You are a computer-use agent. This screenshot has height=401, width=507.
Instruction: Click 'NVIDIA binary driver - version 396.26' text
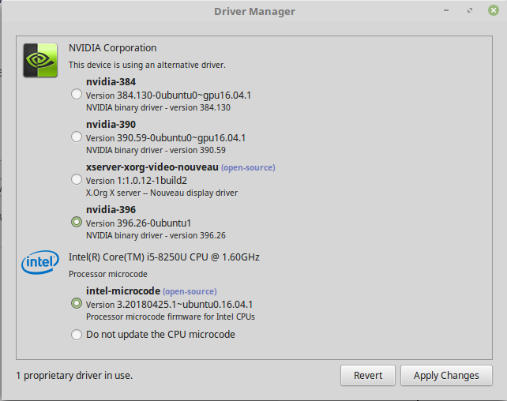point(156,235)
